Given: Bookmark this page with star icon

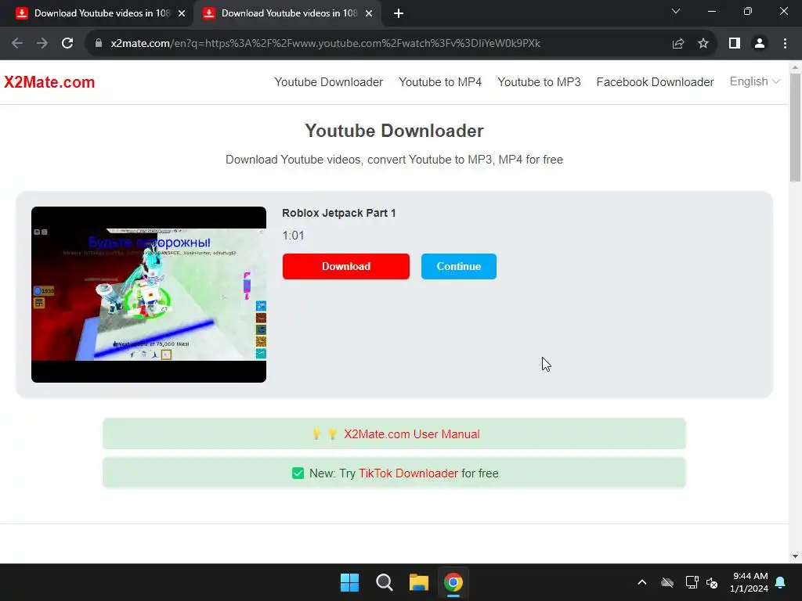Looking at the screenshot, I should pyautogui.click(x=703, y=44).
